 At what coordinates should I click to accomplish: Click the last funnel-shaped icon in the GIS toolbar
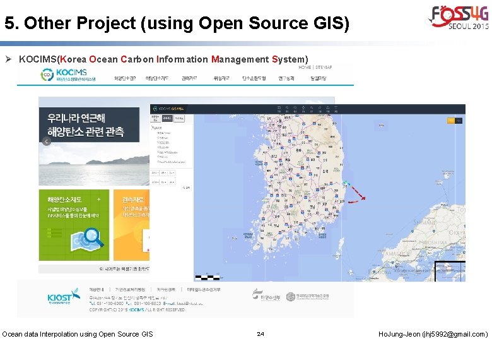coord(336,109)
